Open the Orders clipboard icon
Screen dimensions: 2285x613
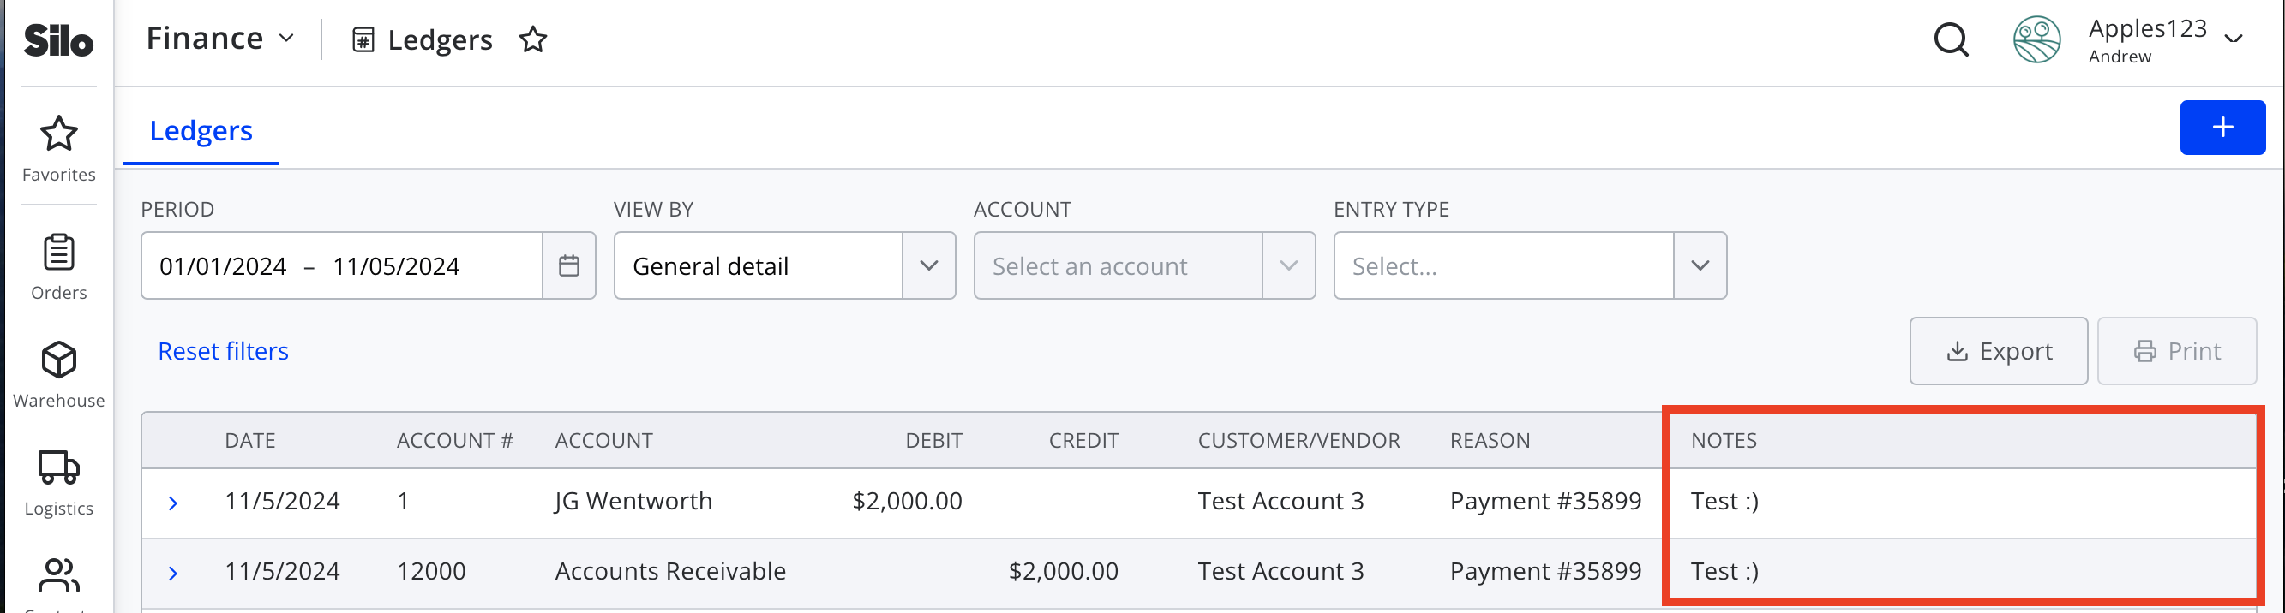click(58, 253)
